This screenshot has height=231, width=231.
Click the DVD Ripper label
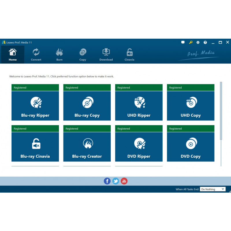click(x=139, y=156)
